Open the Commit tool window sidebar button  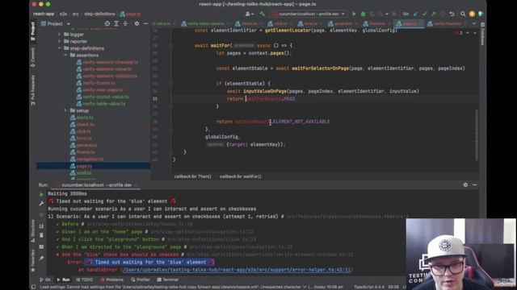click(x=32, y=57)
